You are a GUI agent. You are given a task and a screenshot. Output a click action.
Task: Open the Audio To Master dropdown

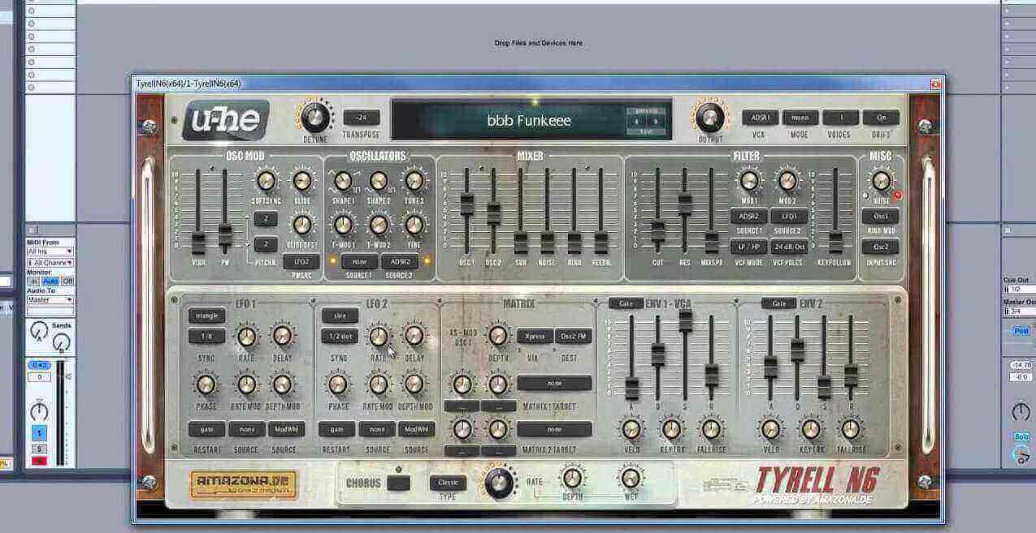coord(50,299)
